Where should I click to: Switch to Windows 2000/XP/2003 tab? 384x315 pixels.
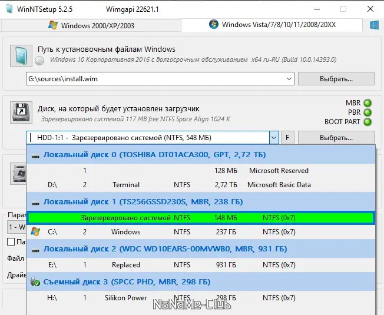[91, 25]
